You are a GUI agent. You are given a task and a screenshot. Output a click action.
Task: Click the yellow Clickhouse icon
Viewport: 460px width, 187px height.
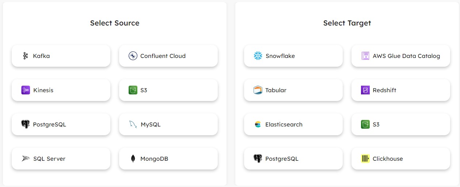(x=365, y=159)
